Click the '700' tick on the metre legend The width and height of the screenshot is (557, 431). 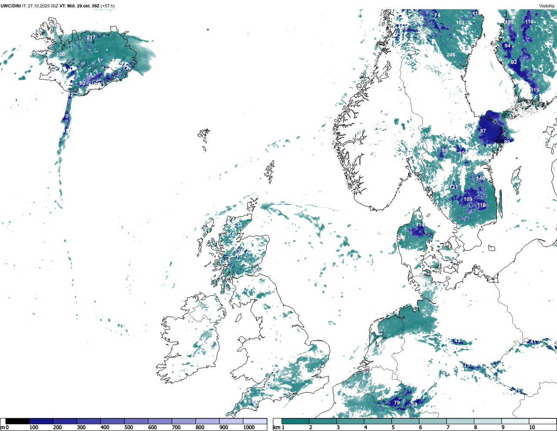pos(176,428)
